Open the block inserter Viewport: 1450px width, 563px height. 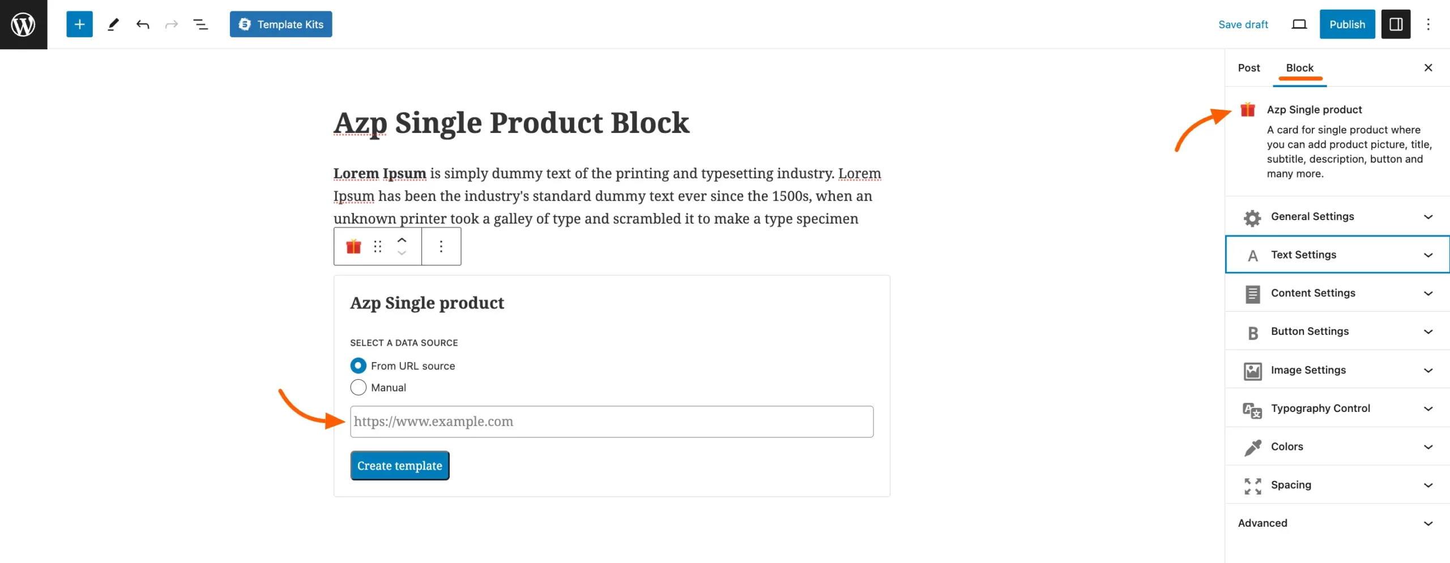tap(79, 24)
